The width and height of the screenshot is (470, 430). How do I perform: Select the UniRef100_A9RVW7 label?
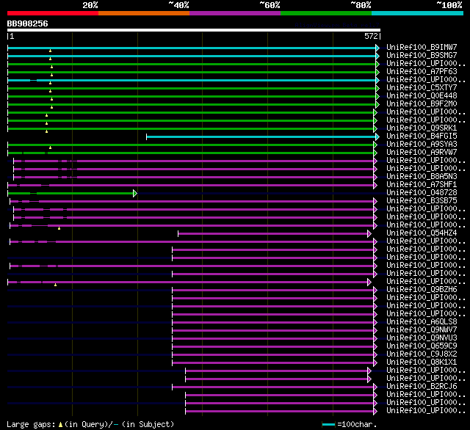[422, 152]
